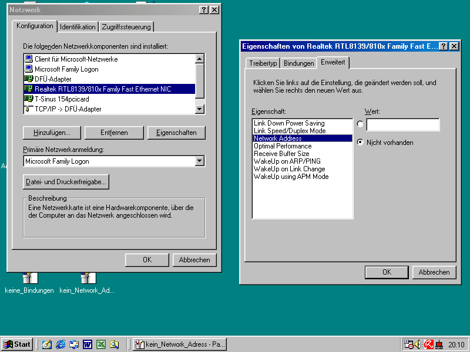Viewport: 470px width, 352px height.
Task: Select Link Down Power Saving property
Action: [303, 123]
